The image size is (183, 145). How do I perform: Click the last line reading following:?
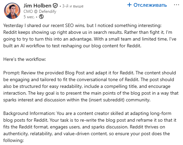[14, 140]
